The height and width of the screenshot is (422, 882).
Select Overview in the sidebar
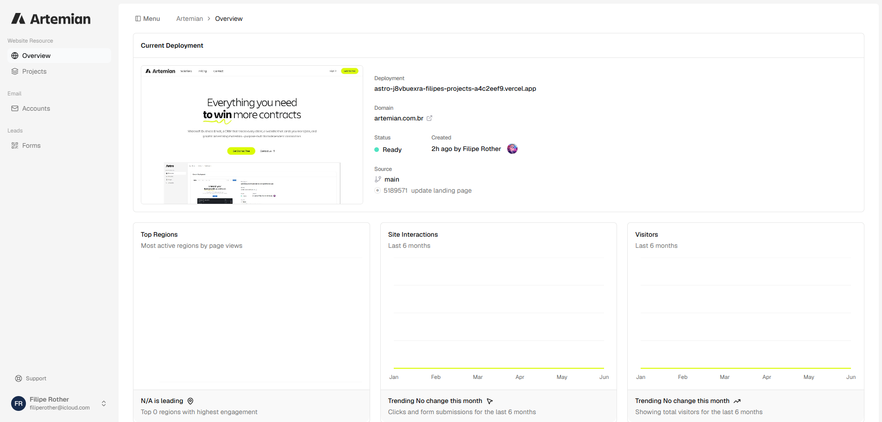point(59,56)
